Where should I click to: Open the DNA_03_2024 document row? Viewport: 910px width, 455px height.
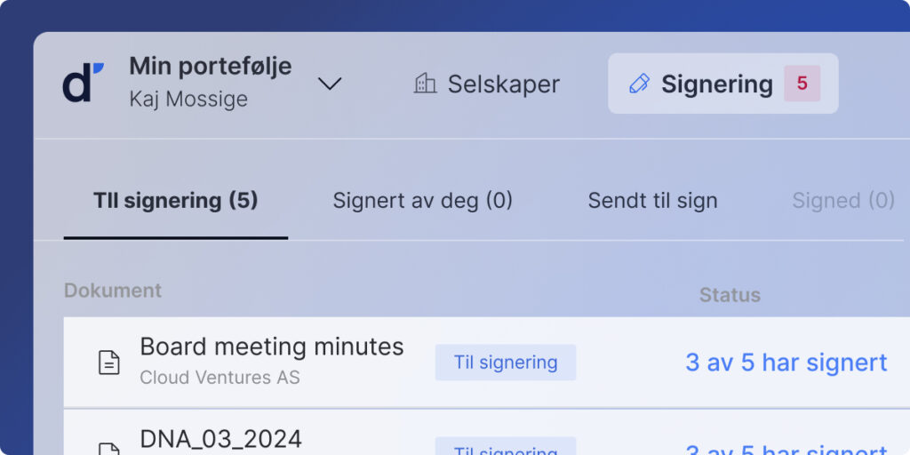pyautogui.click(x=487, y=433)
